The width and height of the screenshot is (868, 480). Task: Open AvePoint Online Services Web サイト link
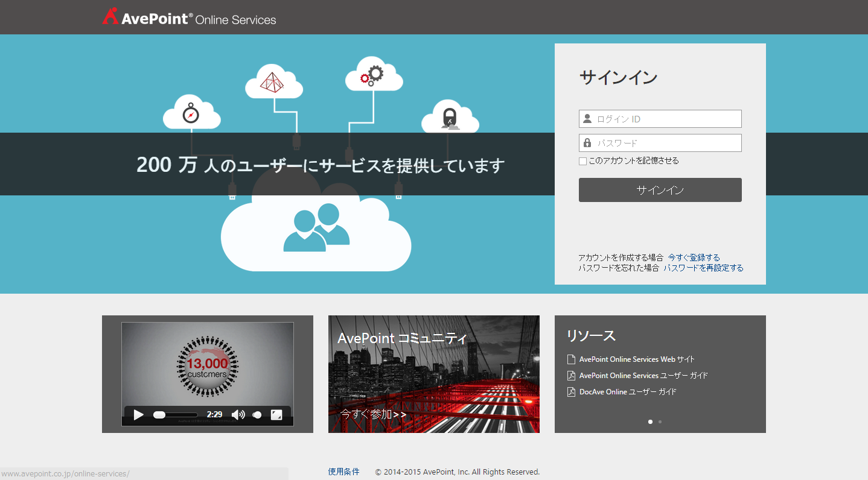pyautogui.click(x=637, y=359)
